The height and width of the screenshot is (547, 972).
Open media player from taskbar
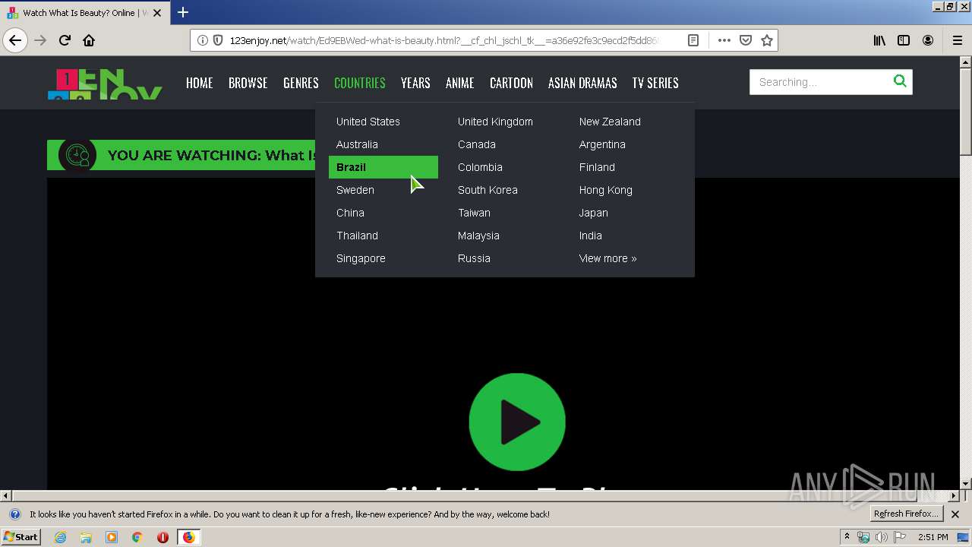coord(112,537)
